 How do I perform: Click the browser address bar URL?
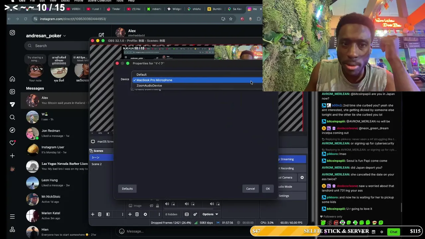click(x=73, y=19)
